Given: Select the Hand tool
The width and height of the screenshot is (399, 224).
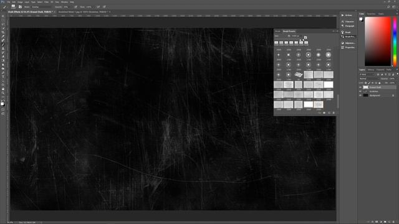Looking at the screenshot, I should coord(3,89).
